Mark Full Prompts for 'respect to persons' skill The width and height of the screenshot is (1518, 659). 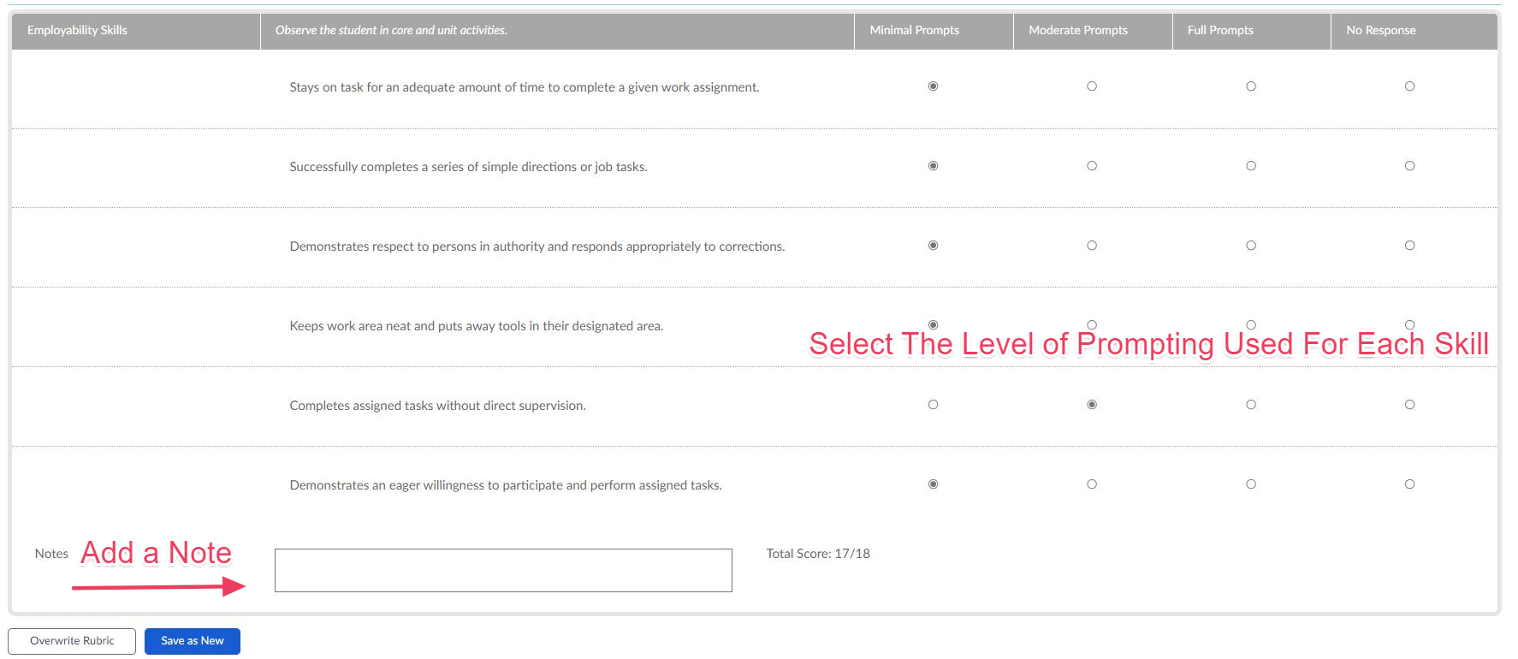point(1251,246)
